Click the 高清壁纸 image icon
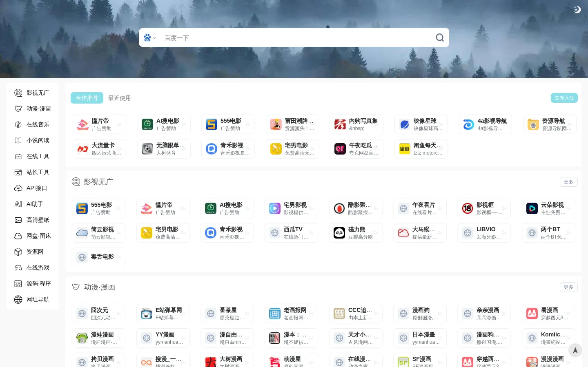The height and width of the screenshot is (367, 588). (x=18, y=220)
